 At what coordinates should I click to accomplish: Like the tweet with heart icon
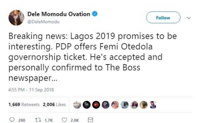[x=64, y=120]
